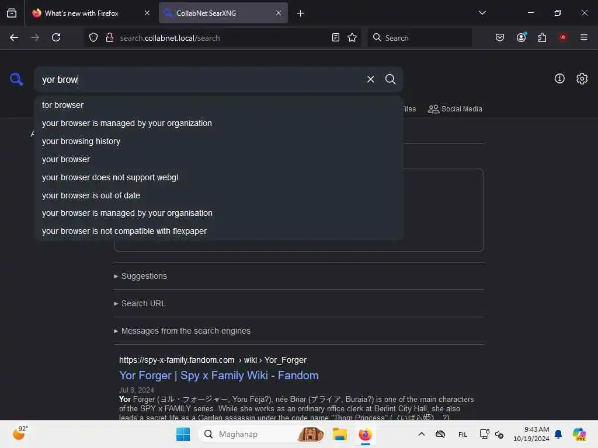Toggle reader view icon
Viewport: 598px width, 448px height.
pos(336,37)
